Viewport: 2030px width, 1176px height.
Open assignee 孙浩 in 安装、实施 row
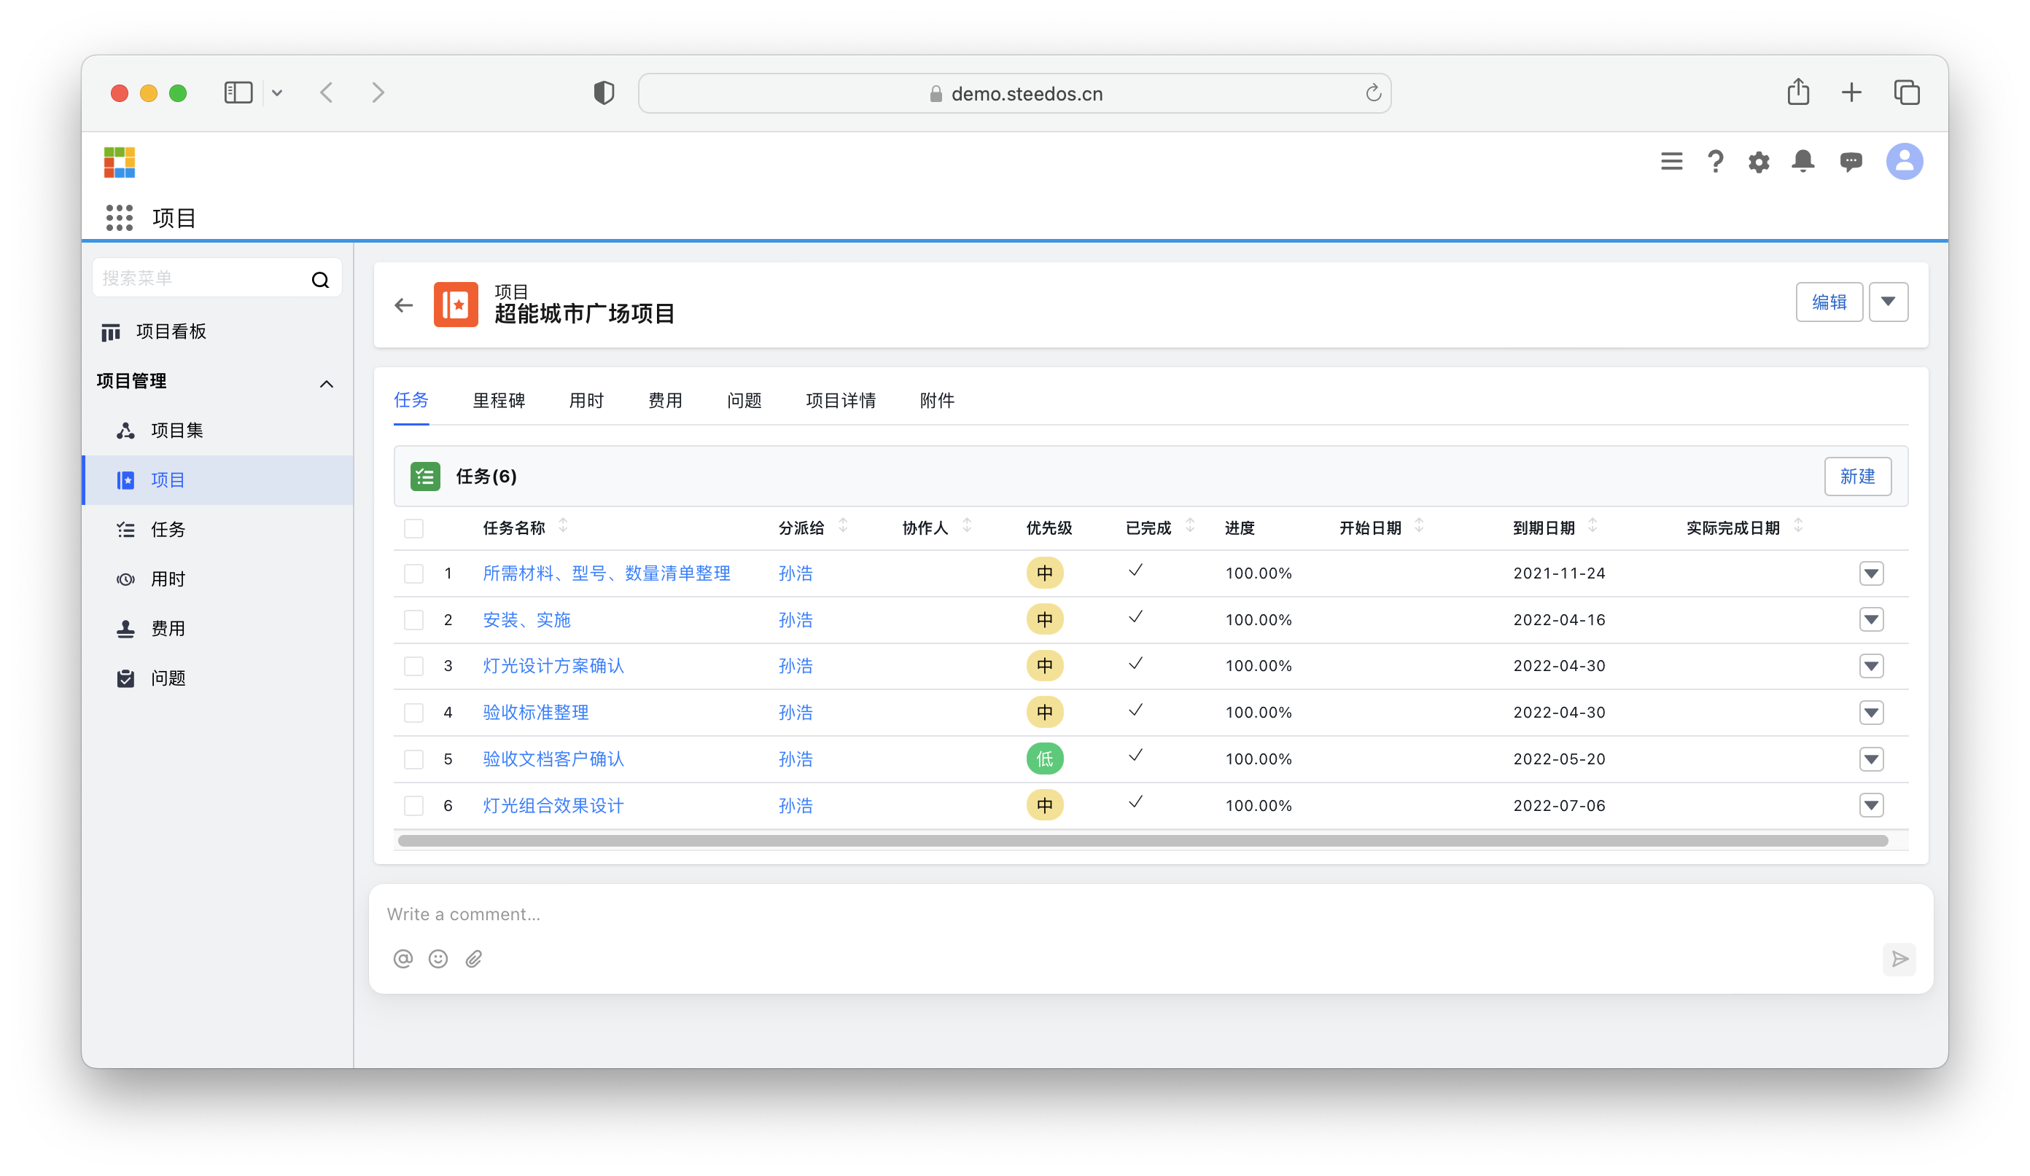[x=795, y=620]
